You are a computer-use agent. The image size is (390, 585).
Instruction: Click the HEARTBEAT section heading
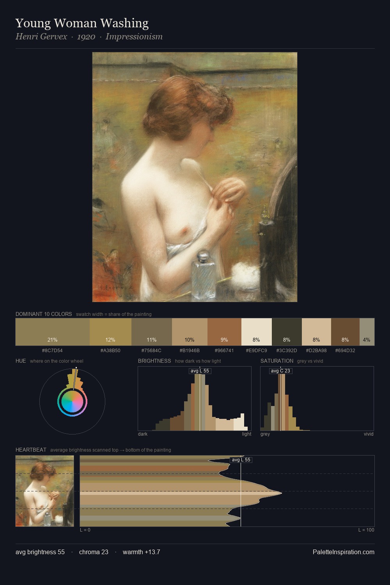(x=31, y=450)
